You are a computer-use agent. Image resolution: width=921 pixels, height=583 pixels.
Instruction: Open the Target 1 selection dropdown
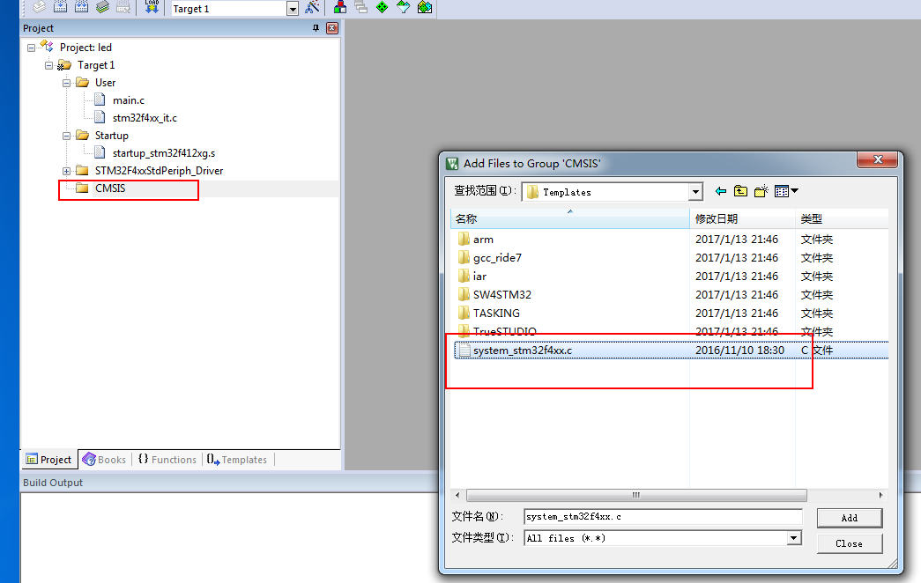[293, 9]
